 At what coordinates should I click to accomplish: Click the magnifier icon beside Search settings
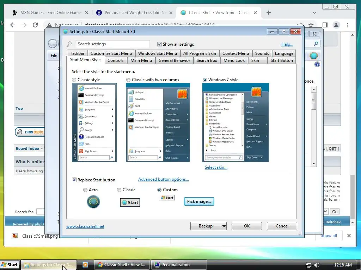pos(69,44)
